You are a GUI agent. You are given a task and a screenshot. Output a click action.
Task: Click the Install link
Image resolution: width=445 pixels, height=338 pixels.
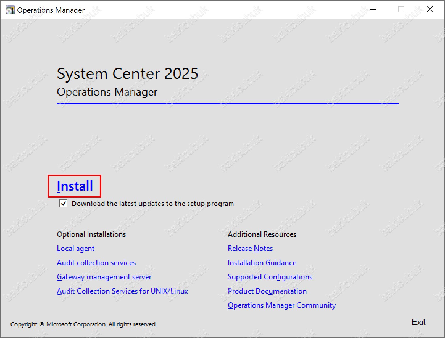[75, 186]
